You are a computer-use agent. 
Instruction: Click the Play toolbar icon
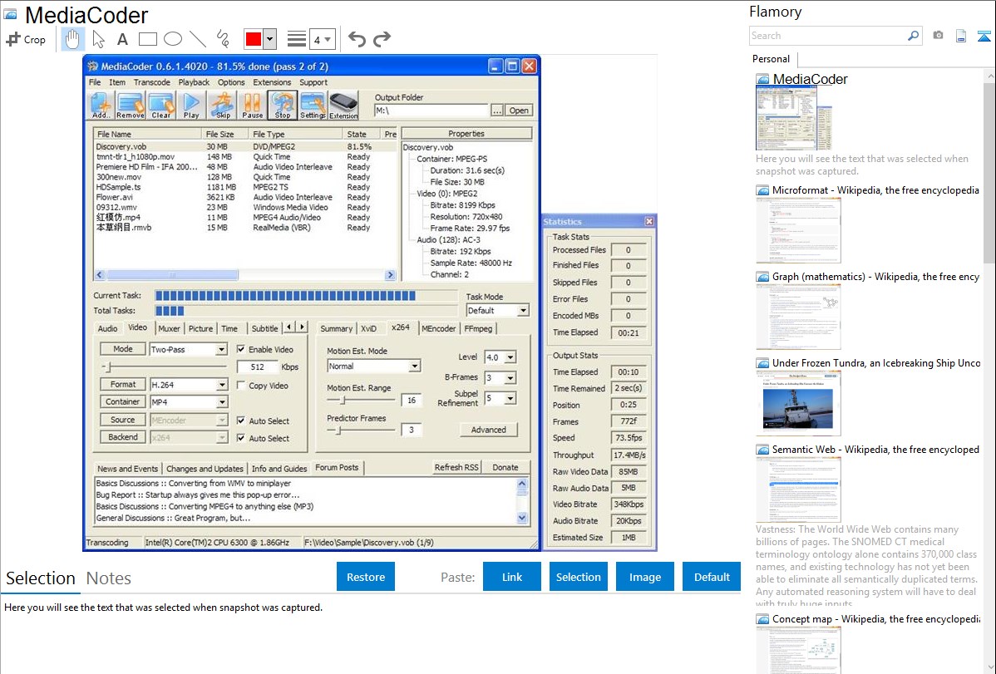(x=191, y=106)
